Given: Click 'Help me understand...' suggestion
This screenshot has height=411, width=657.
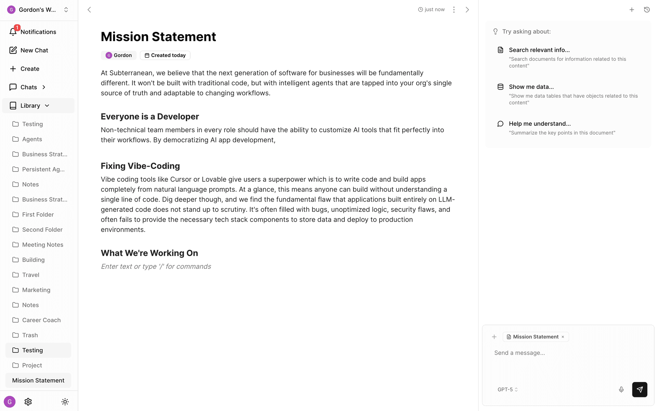Looking at the screenshot, I should point(539,124).
